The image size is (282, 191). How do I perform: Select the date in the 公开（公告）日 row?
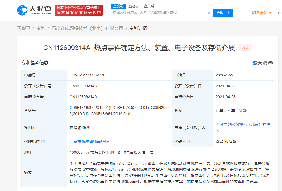[x=225, y=86]
